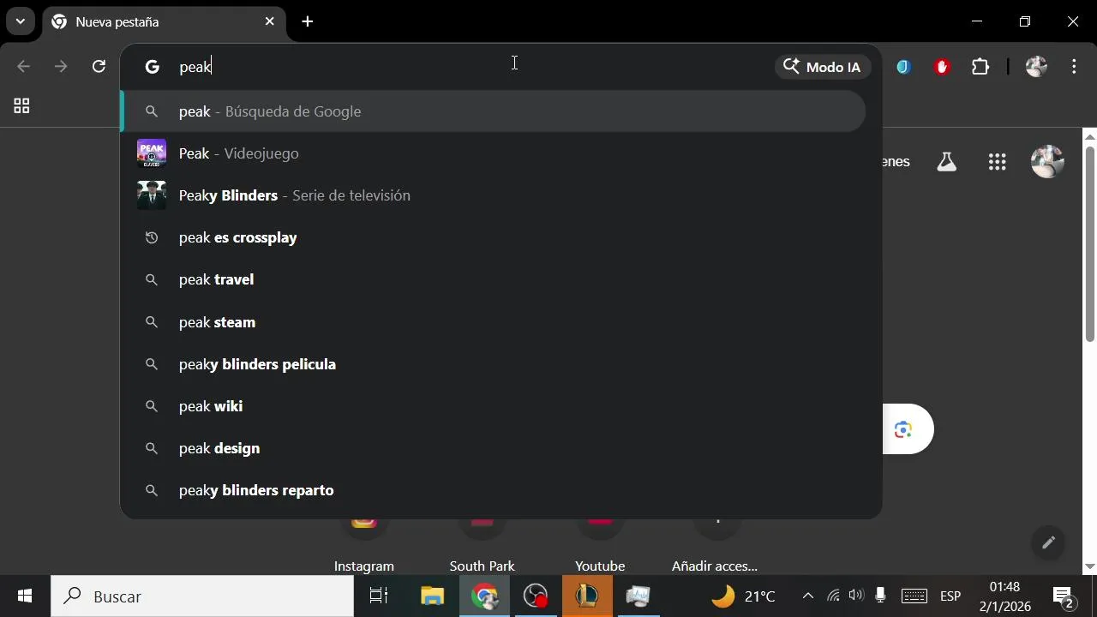Reload the page with refresh icon

tap(99, 67)
